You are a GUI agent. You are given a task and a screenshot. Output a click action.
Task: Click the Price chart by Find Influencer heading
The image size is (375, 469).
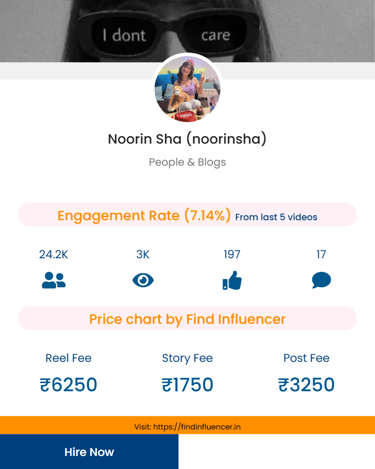(x=187, y=319)
